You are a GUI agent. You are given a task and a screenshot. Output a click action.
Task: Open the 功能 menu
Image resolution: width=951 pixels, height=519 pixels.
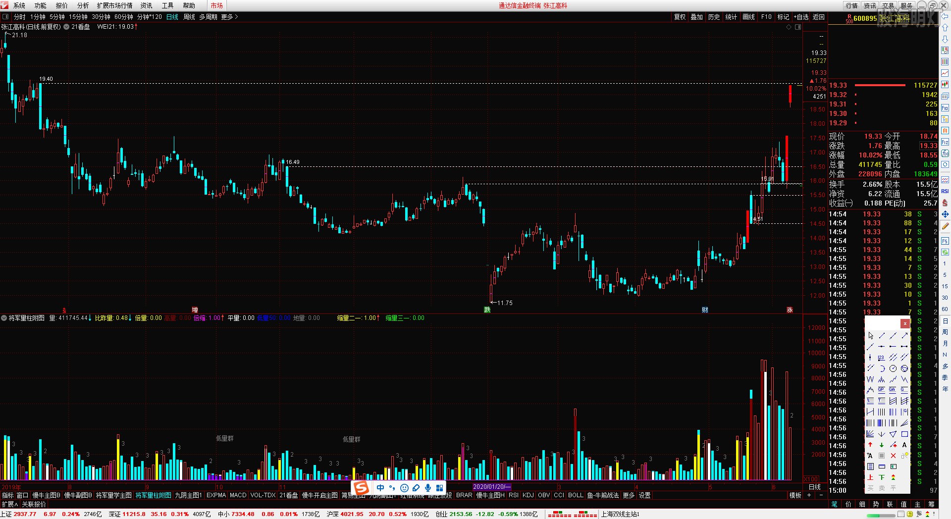point(41,5)
